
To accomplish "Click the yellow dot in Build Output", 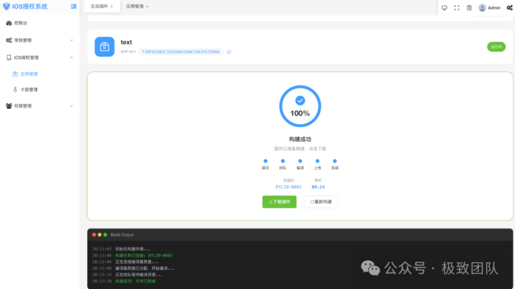I will [100, 235].
